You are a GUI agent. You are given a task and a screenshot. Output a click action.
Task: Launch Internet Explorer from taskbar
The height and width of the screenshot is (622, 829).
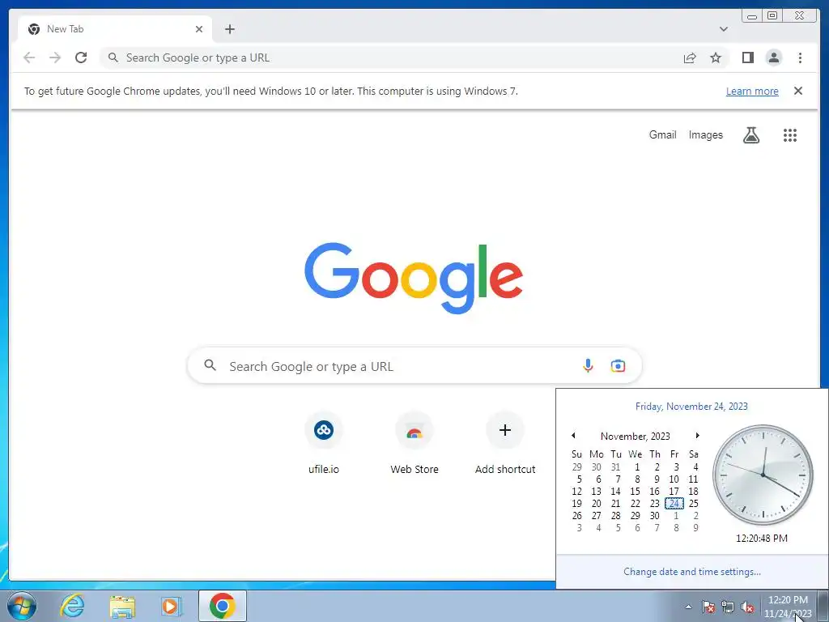pyautogui.click(x=72, y=606)
